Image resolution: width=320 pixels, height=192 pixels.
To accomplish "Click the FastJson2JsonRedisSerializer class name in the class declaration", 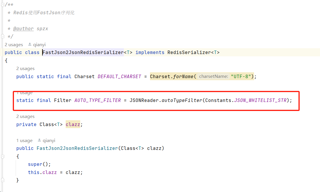I will coord(83,53).
